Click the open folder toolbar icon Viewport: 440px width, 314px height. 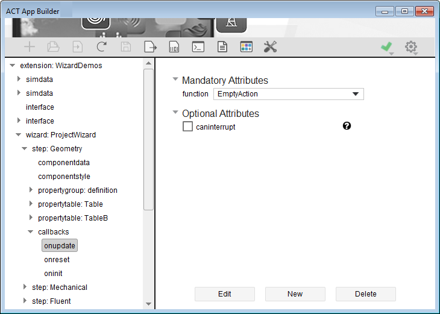pos(53,47)
